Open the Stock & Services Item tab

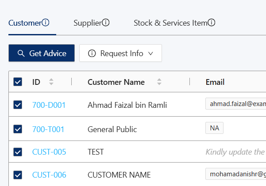coord(170,23)
